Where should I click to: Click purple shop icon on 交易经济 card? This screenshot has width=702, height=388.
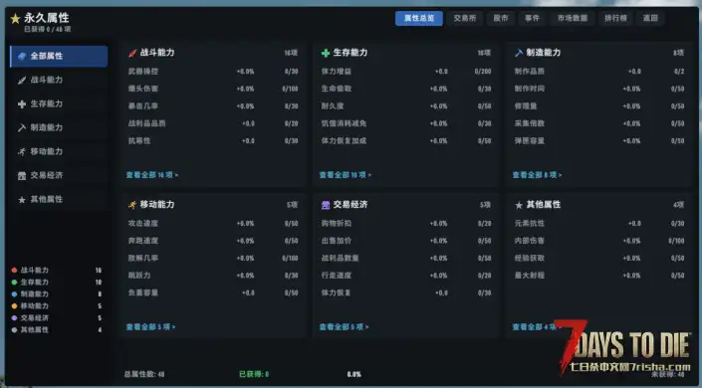(x=326, y=205)
